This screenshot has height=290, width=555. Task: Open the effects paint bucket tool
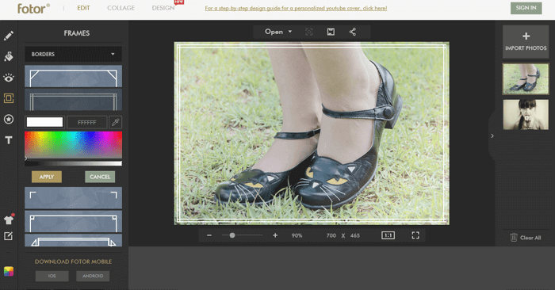(9, 56)
